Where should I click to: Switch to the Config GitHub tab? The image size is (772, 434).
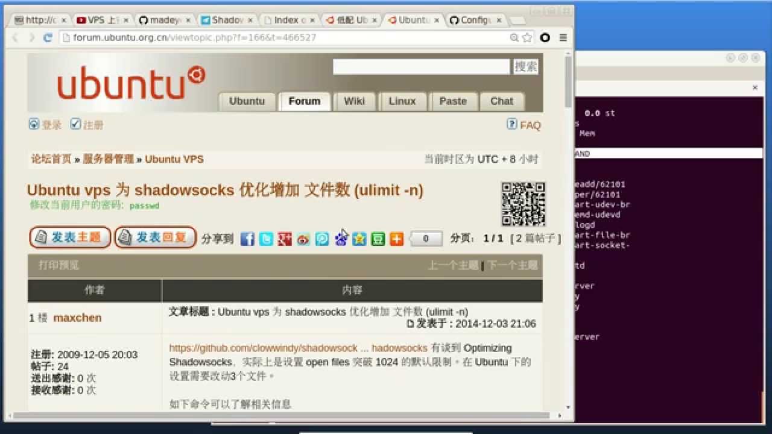(475, 20)
